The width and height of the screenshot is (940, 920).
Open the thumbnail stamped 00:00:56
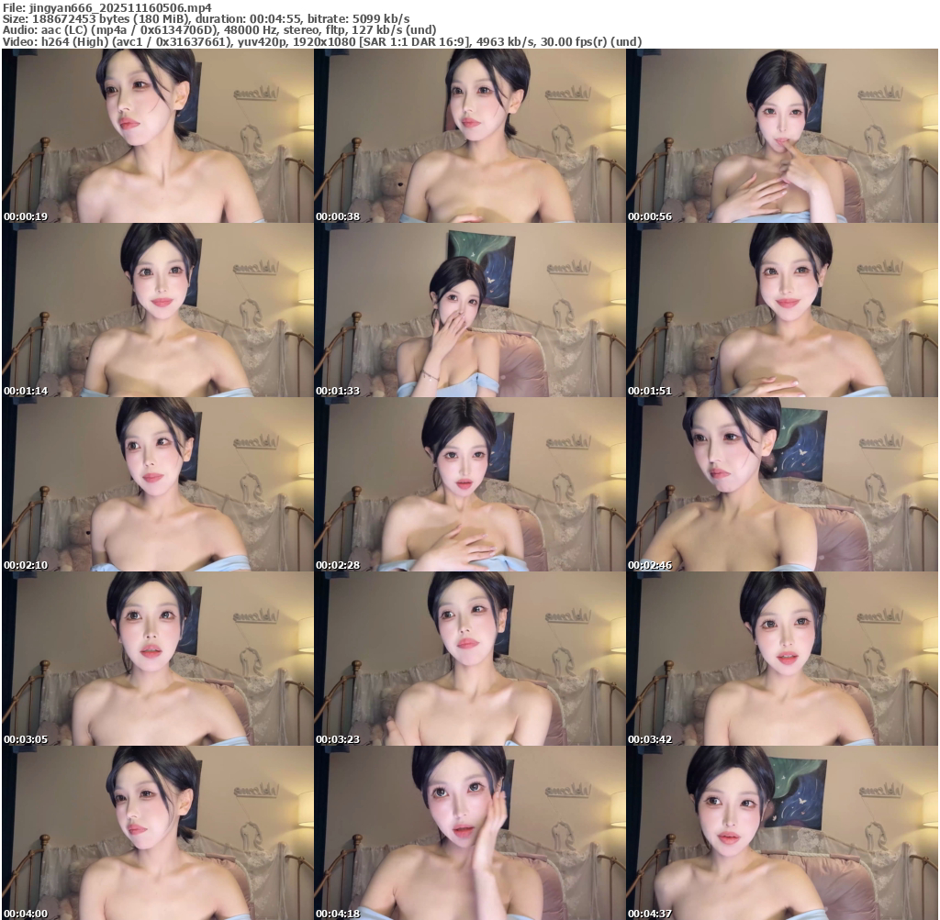[x=782, y=136]
